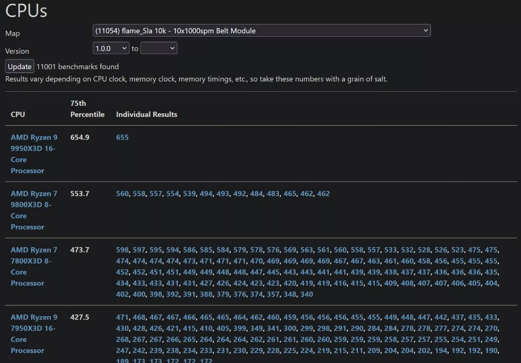Image resolution: width=521 pixels, height=363 pixels.
Task: Open the 483 result in the 9800X3D row
Action: tap(273, 193)
